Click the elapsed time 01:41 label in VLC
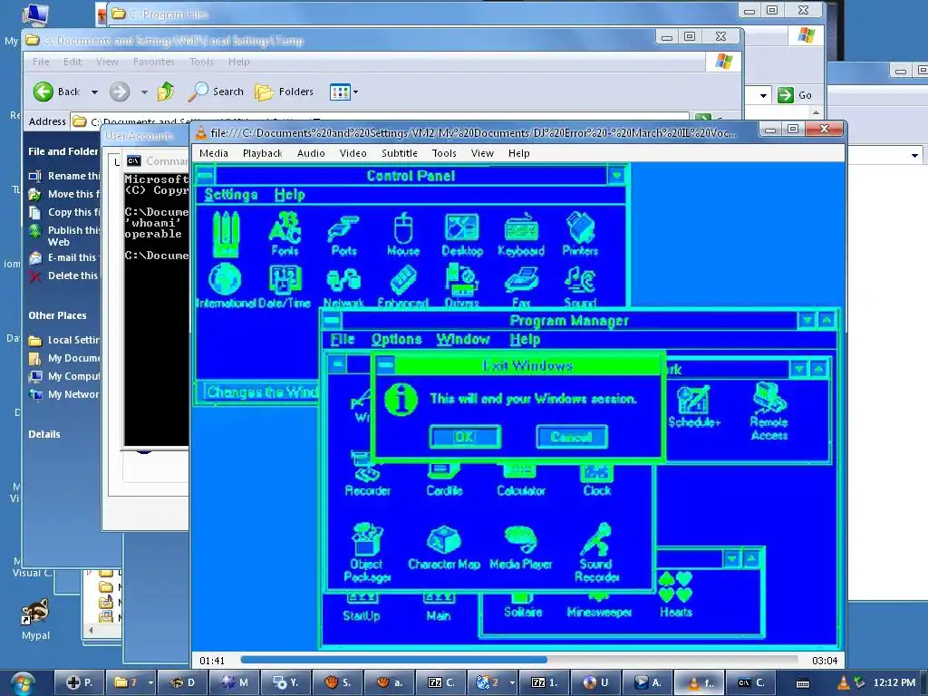The height and width of the screenshot is (696, 928). pos(212,661)
